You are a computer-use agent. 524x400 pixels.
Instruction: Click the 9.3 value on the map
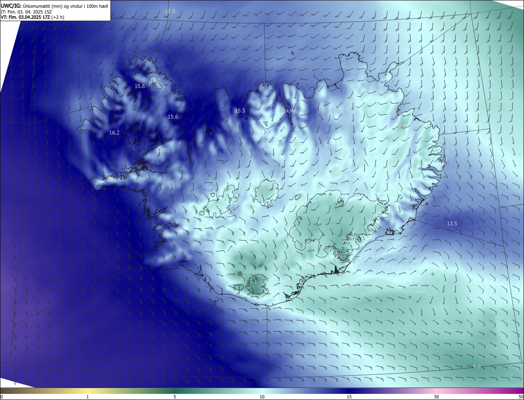pyautogui.click(x=298, y=144)
